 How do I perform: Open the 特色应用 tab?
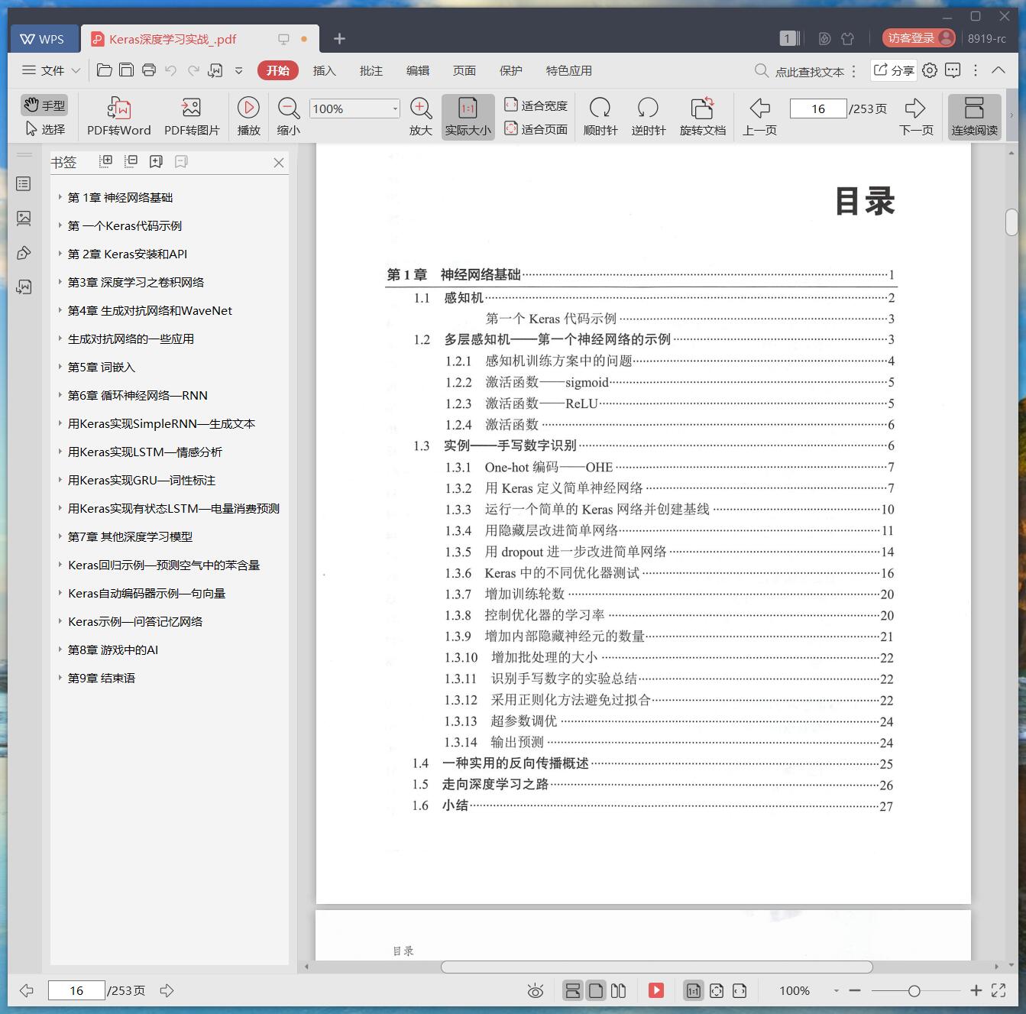click(568, 70)
